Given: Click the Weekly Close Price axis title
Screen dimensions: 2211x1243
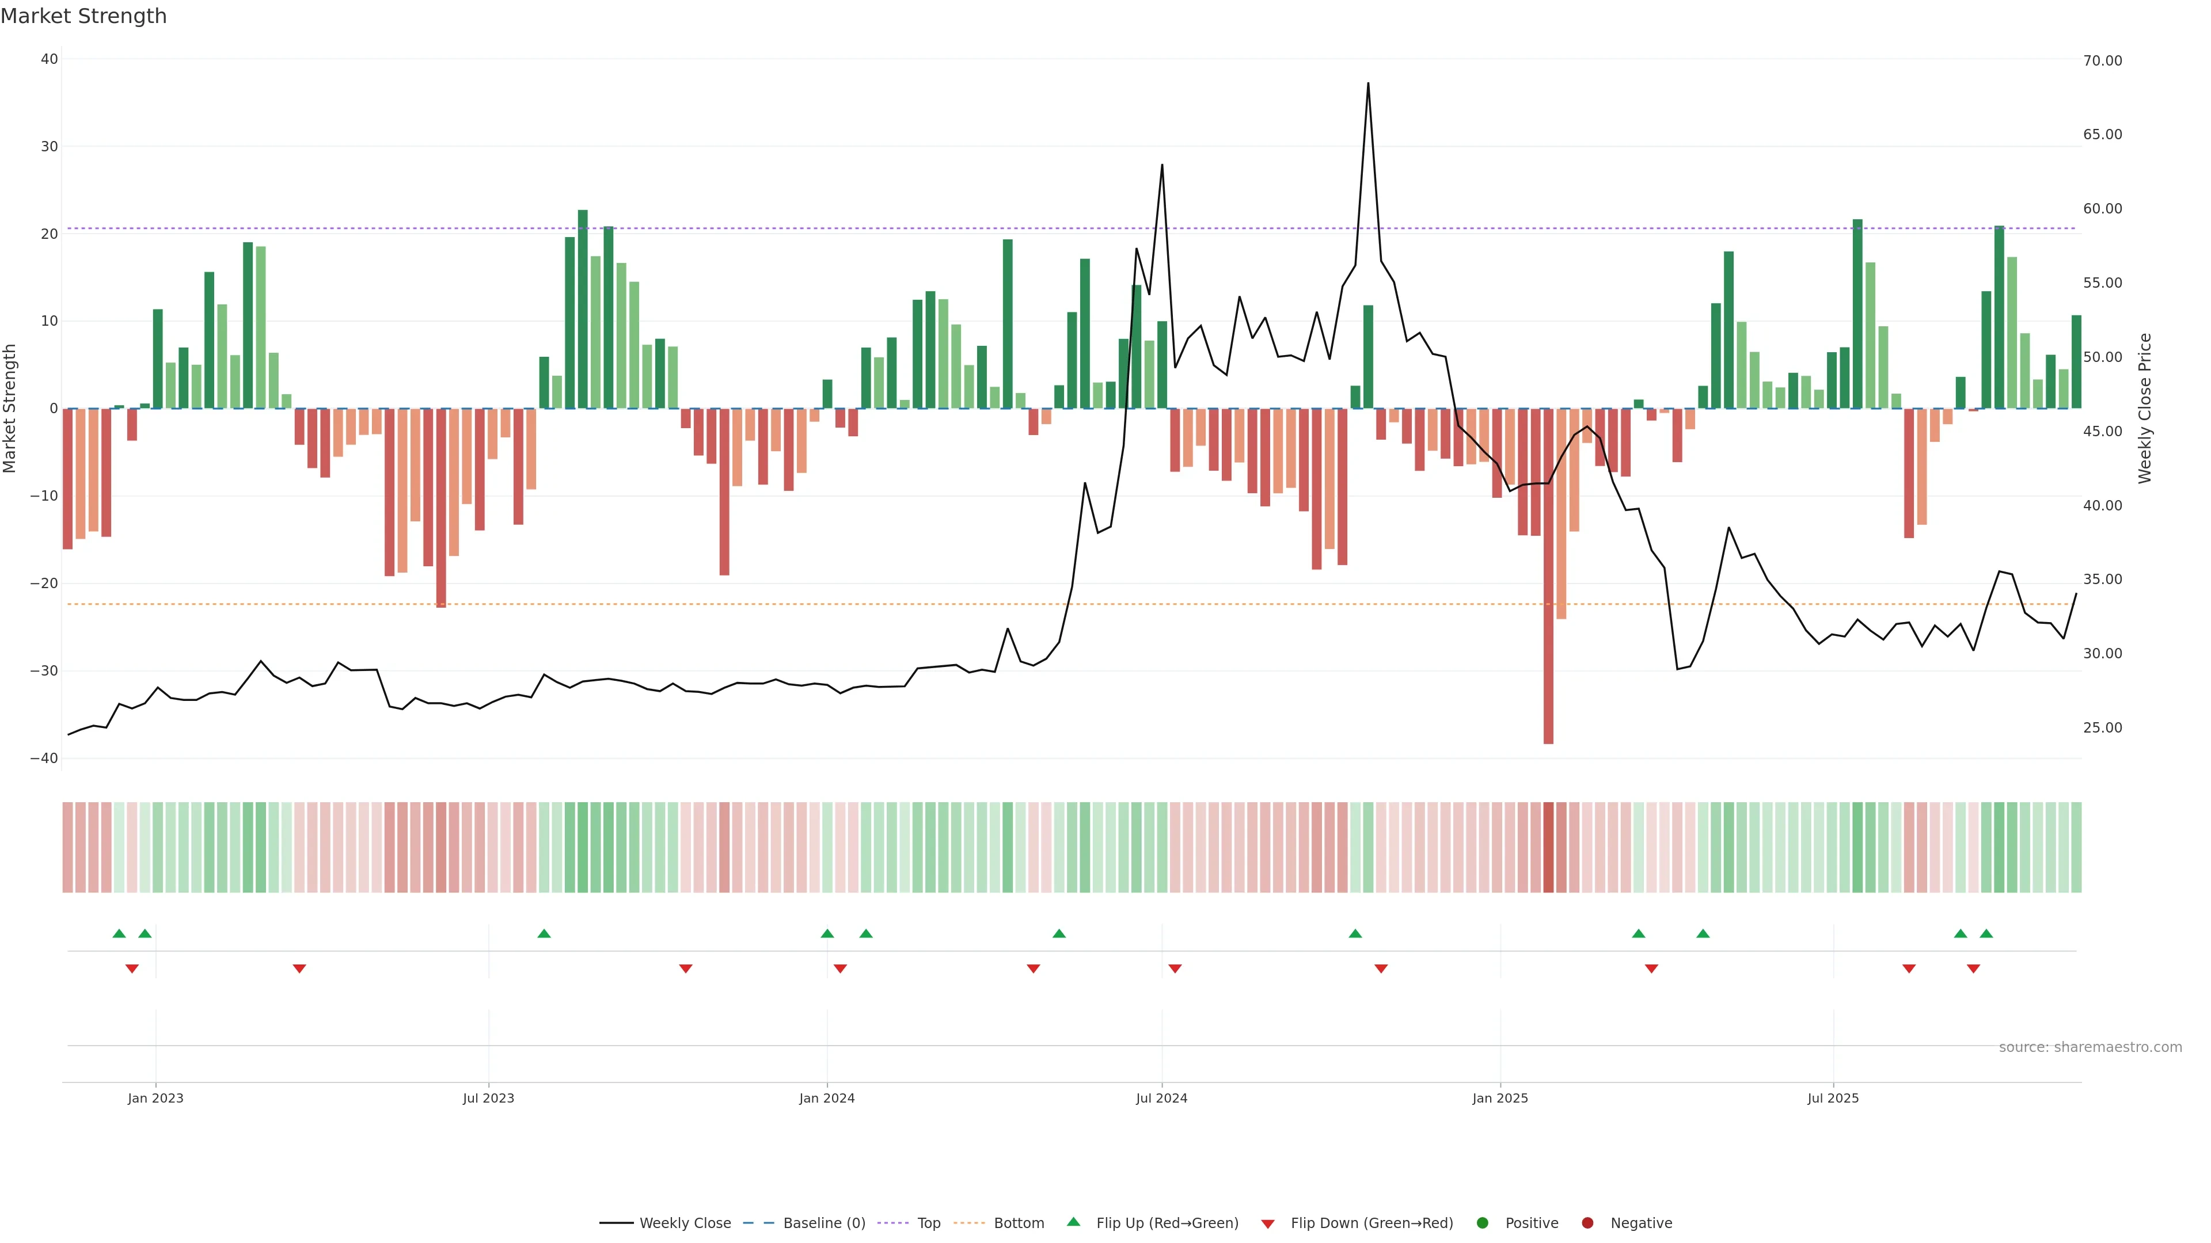Looking at the screenshot, I should click(x=2145, y=409).
